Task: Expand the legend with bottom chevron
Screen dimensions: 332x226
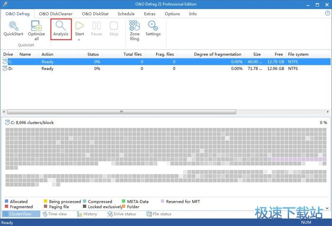Action: point(327,208)
